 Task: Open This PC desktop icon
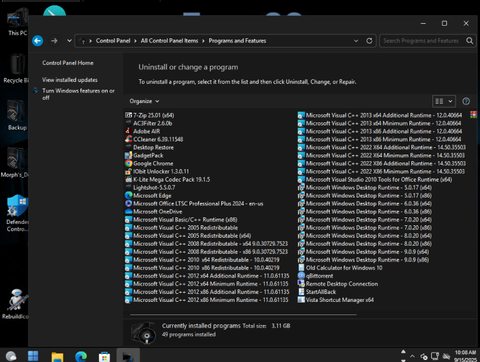click(x=17, y=22)
